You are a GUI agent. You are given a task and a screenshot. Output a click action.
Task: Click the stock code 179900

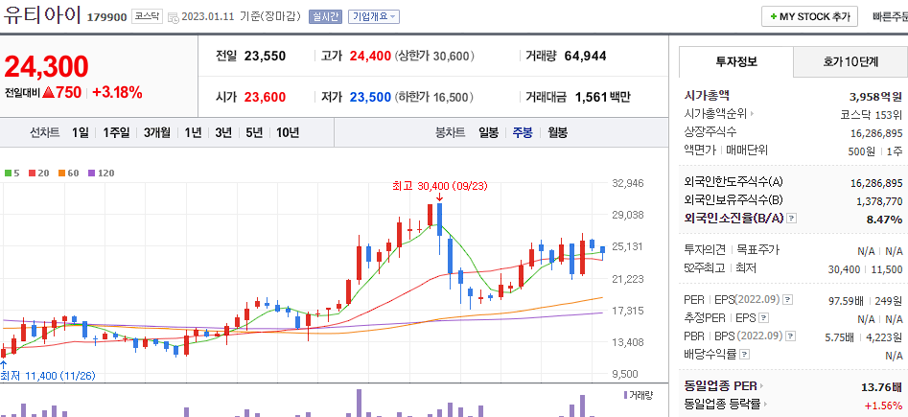click(x=106, y=17)
